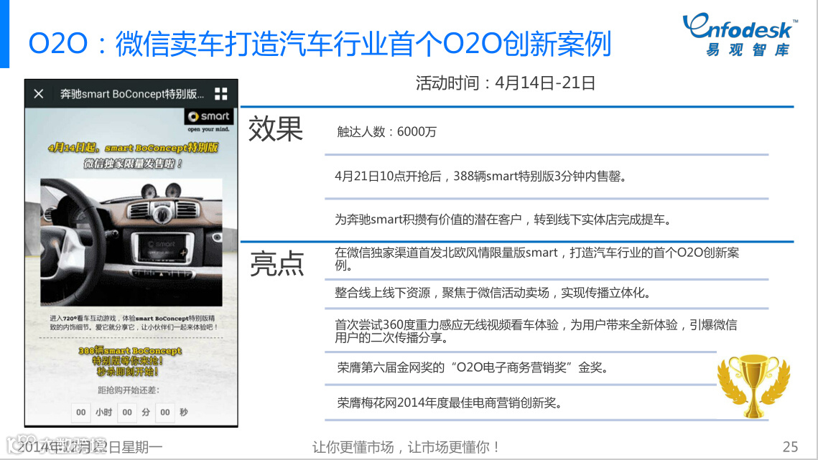
Task: Click the minutes countdown box before 分
Action: 127,412
